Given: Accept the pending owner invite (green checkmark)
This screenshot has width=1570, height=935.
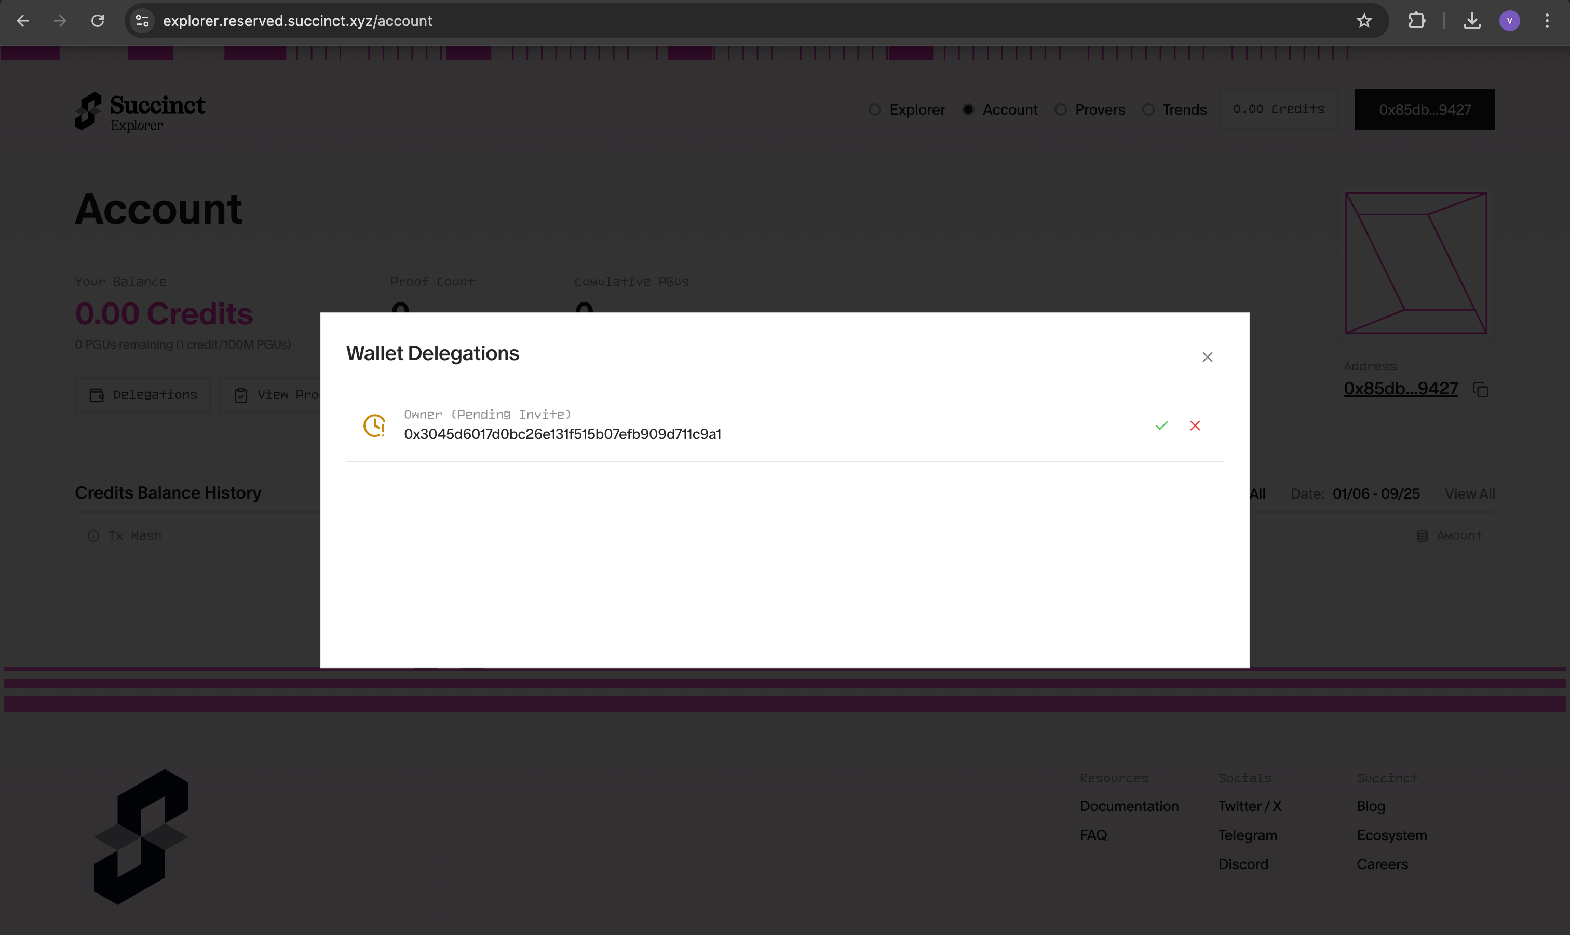Looking at the screenshot, I should 1161,426.
